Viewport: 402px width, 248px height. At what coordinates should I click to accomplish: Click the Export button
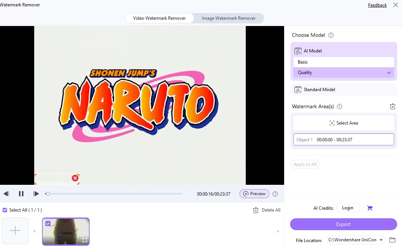(x=344, y=225)
